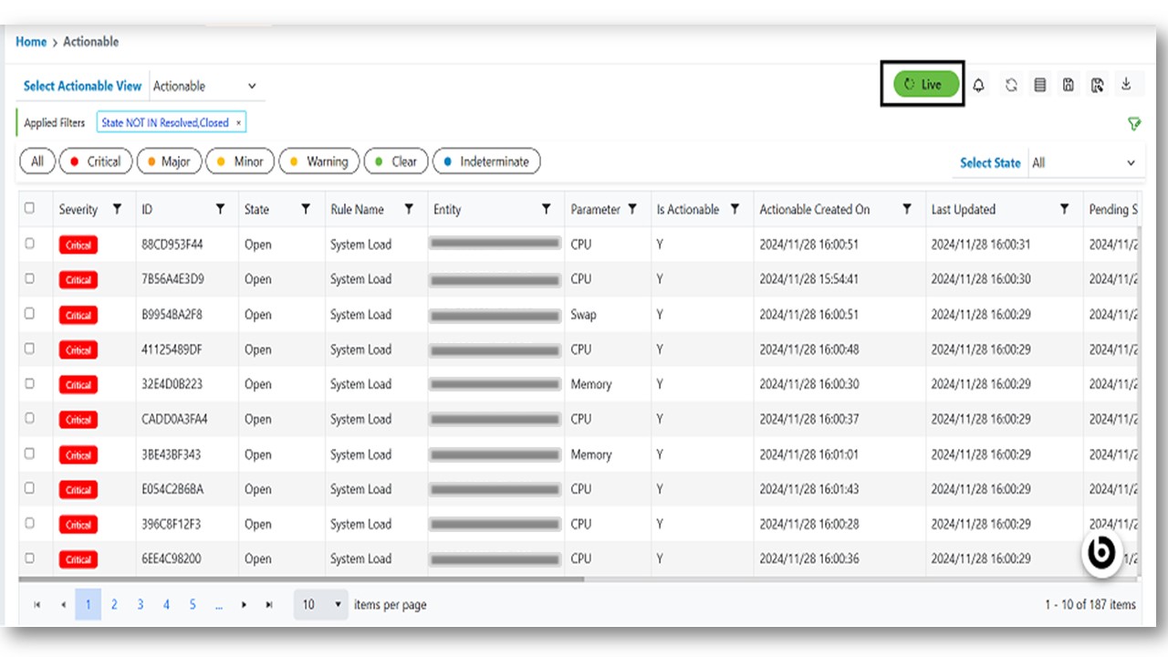Open the Parameter column filter icon
Viewport: 1168px width, 657px height.
tap(632, 209)
